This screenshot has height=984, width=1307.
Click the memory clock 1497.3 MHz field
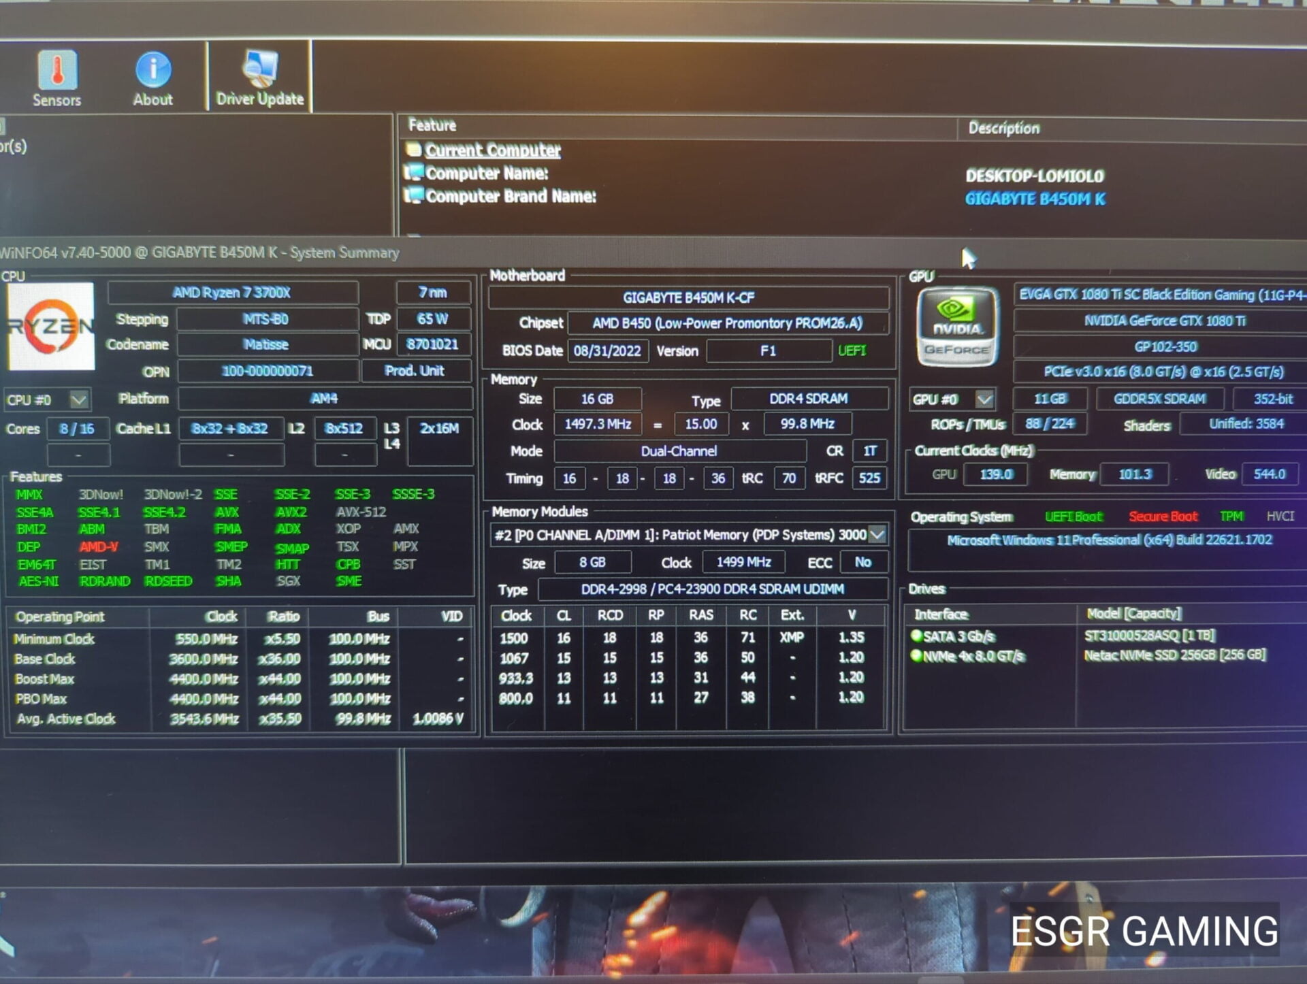pyautogui.click(x=598, y=424)
